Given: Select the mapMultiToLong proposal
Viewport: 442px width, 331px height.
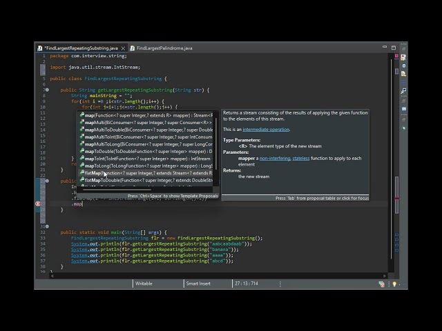Looking at the screenshot, I should (x=146, y=144).
